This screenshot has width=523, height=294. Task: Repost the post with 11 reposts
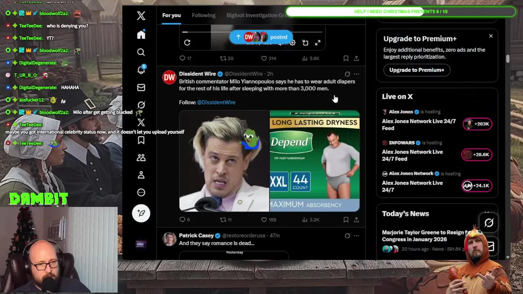point(226,220)
